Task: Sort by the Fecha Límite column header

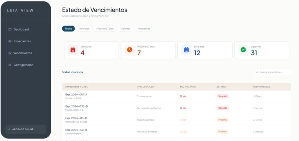Action: coord(188,86)
